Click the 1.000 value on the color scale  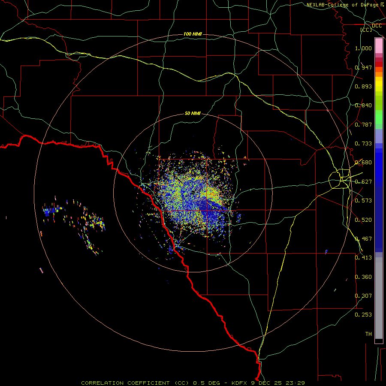tap(363, 48)
